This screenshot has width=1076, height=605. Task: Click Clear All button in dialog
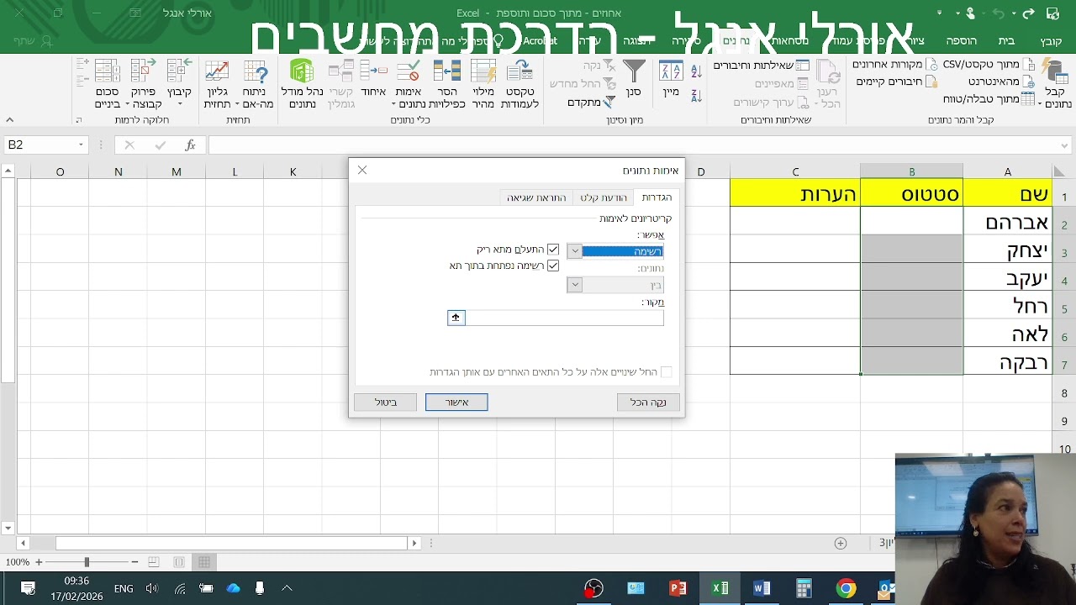(x=648, y=402)
